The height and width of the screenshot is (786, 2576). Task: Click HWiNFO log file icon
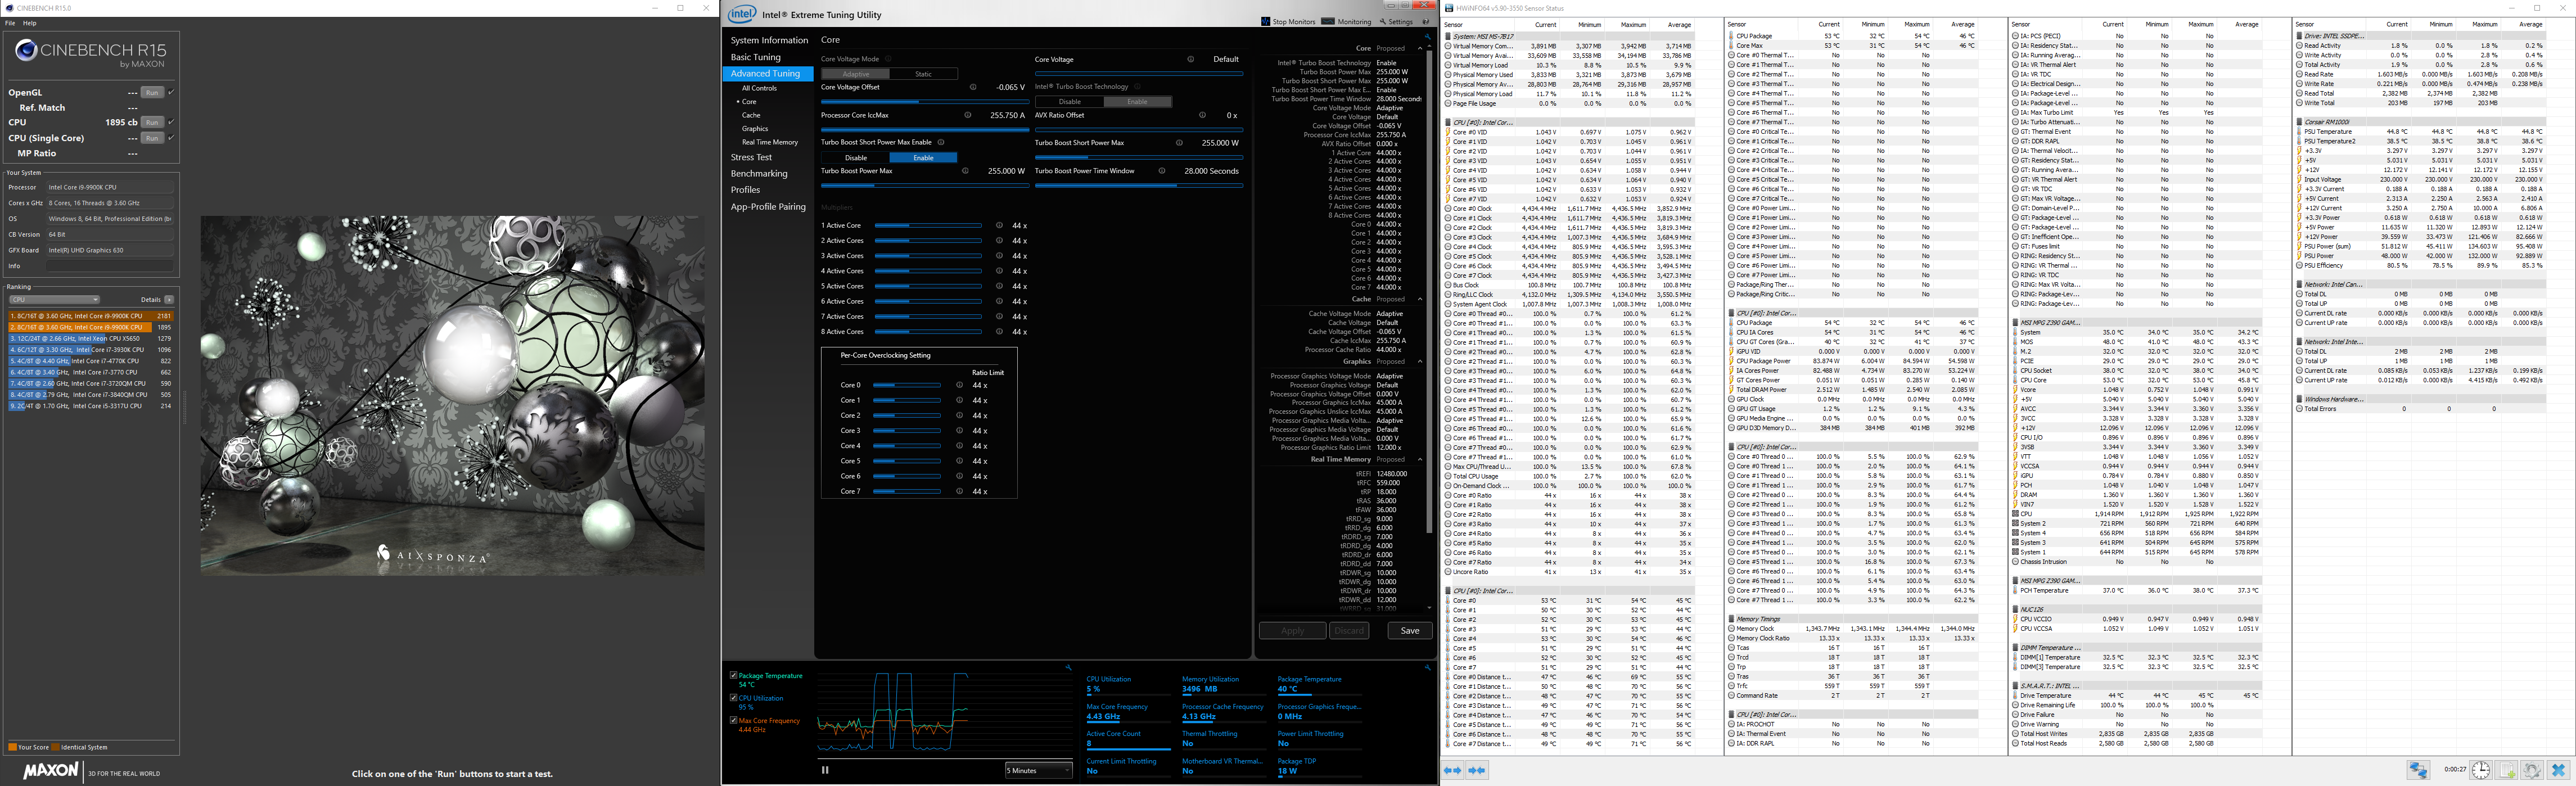point(2507,770)
